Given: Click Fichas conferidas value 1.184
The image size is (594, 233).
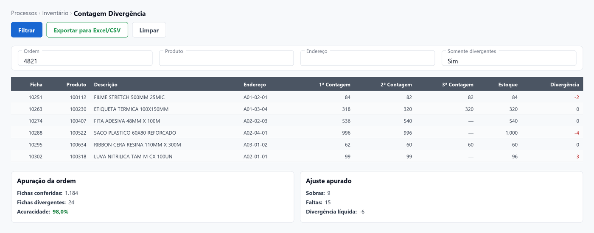Looking at the screenshot, I should tap(71, 193).
